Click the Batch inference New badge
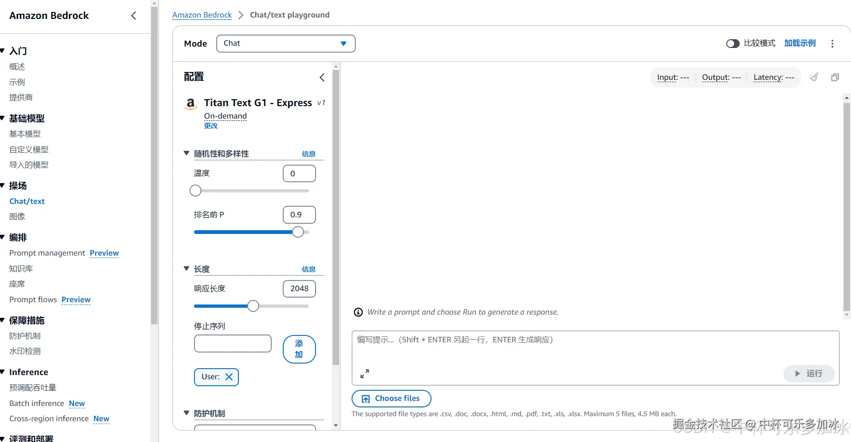851x442 pixels. [77, 403]
